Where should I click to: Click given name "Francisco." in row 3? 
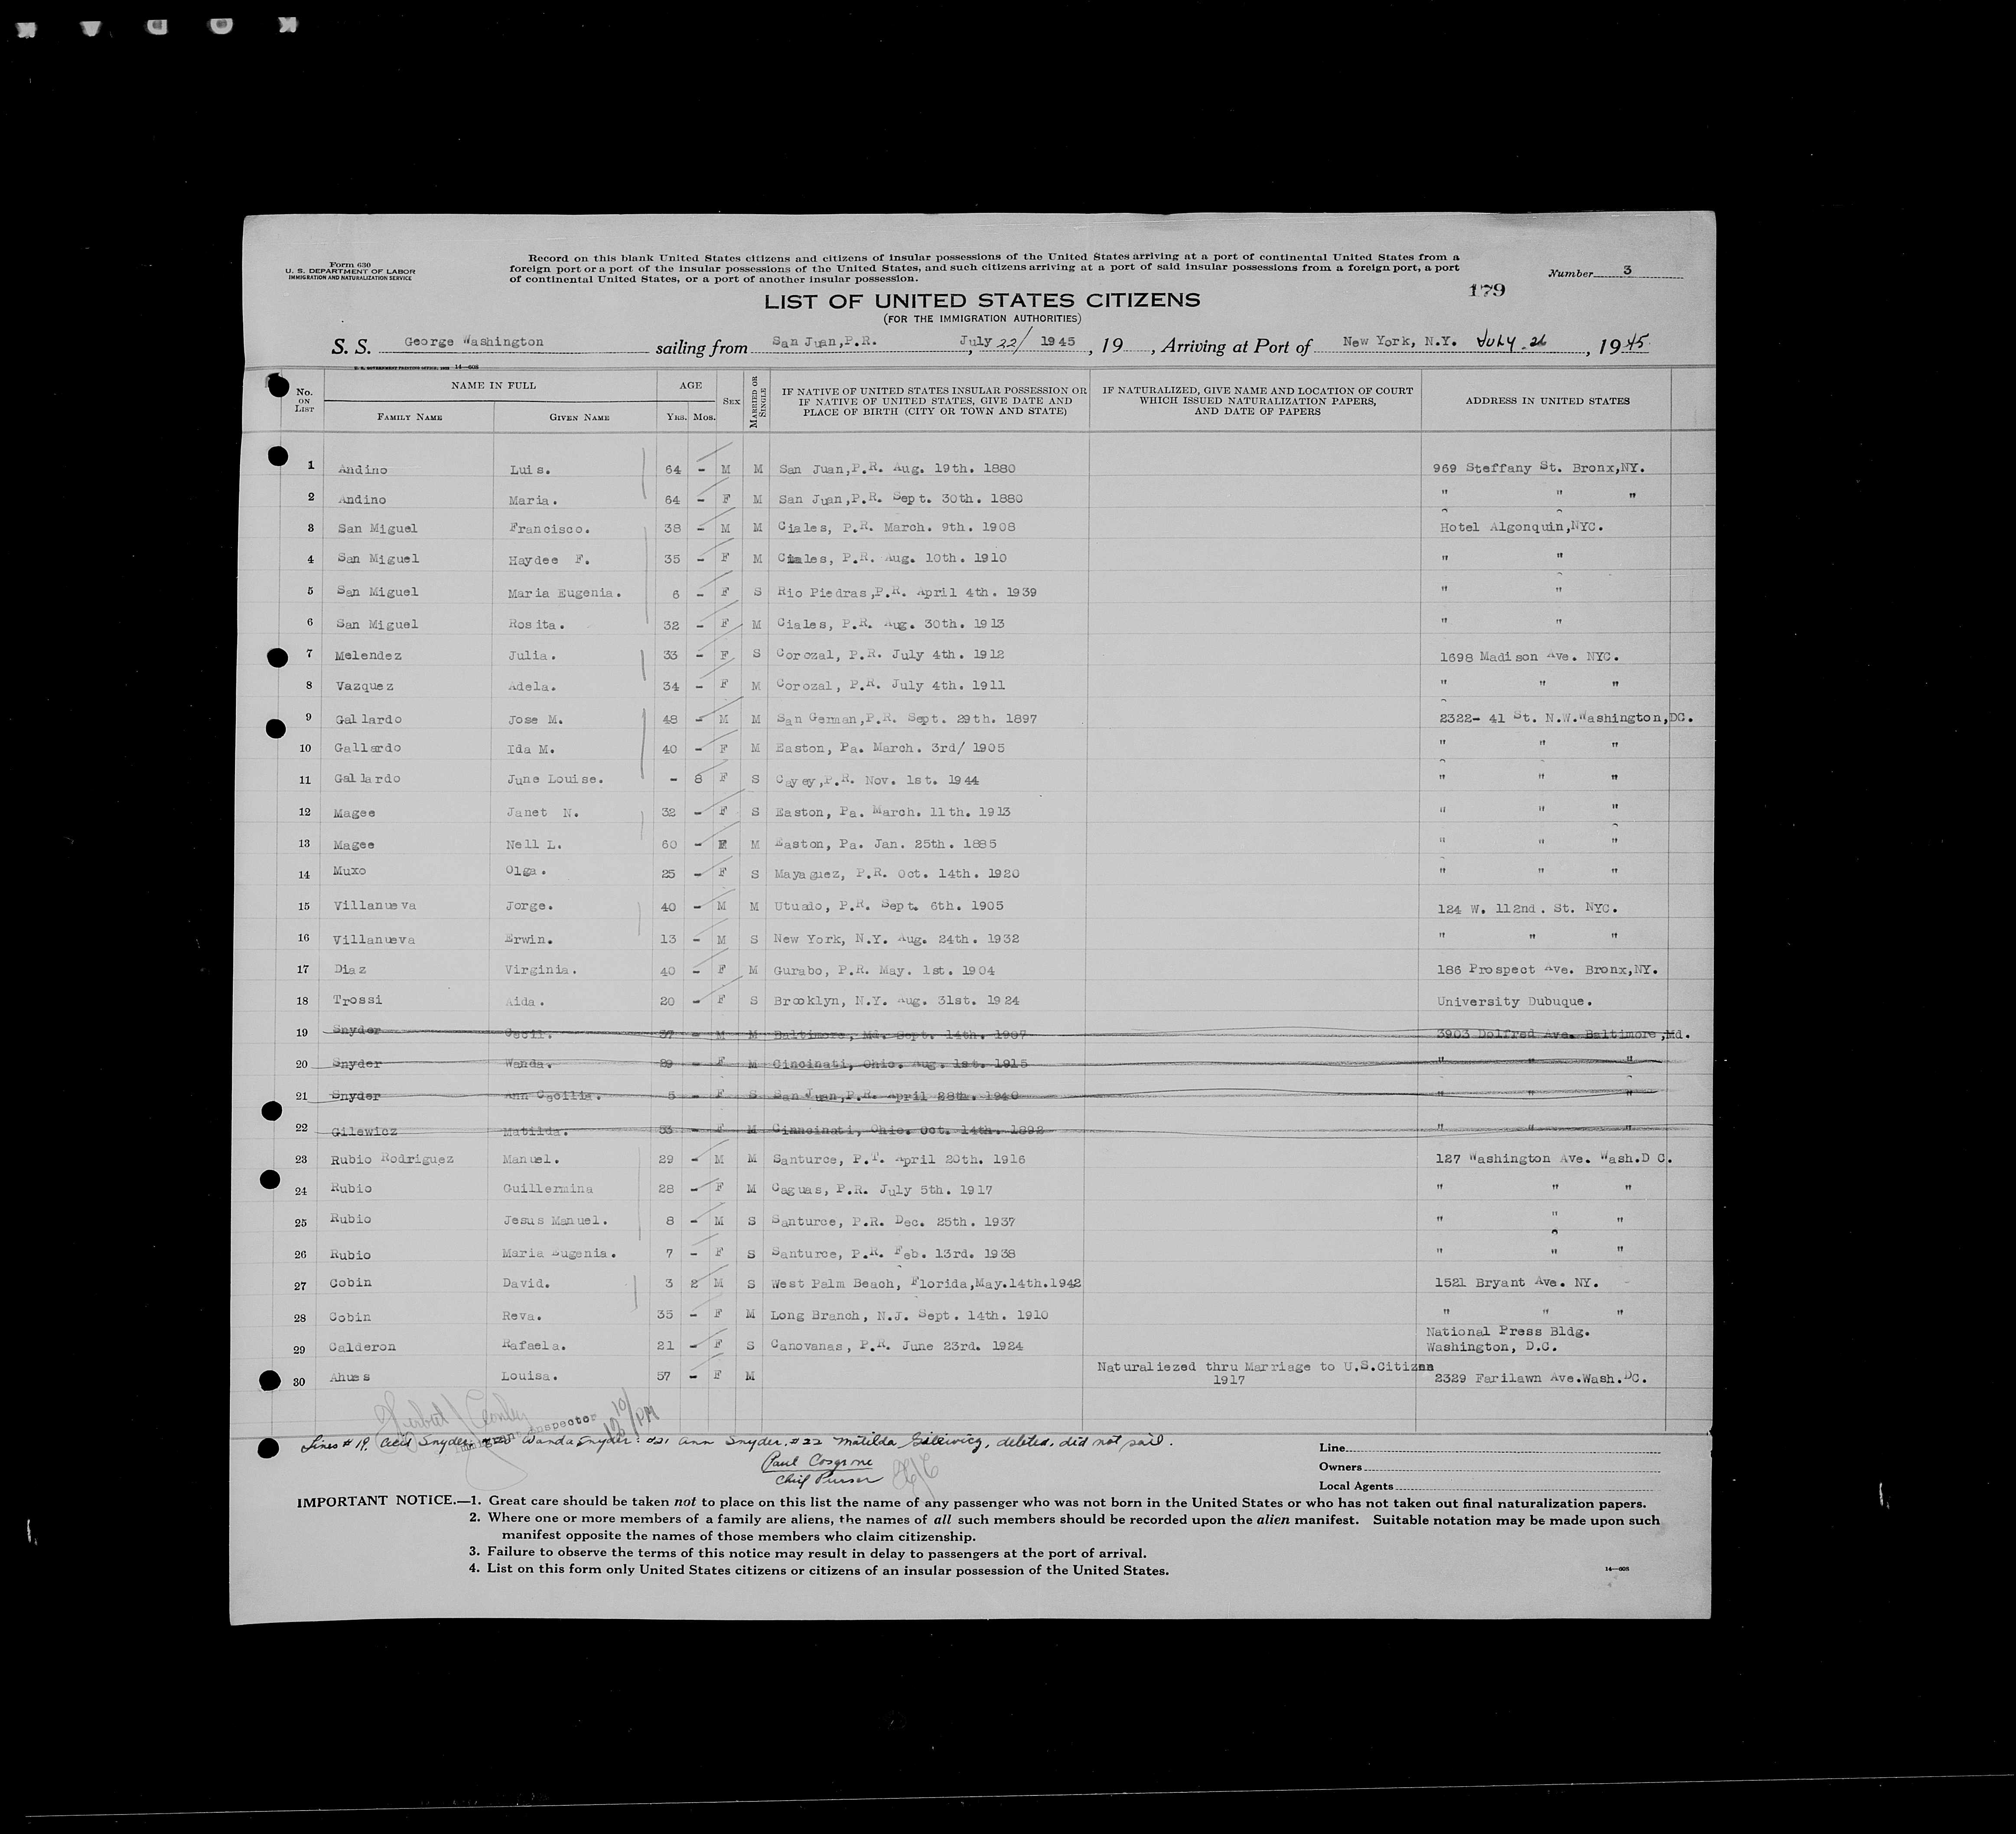coord(549,528)
